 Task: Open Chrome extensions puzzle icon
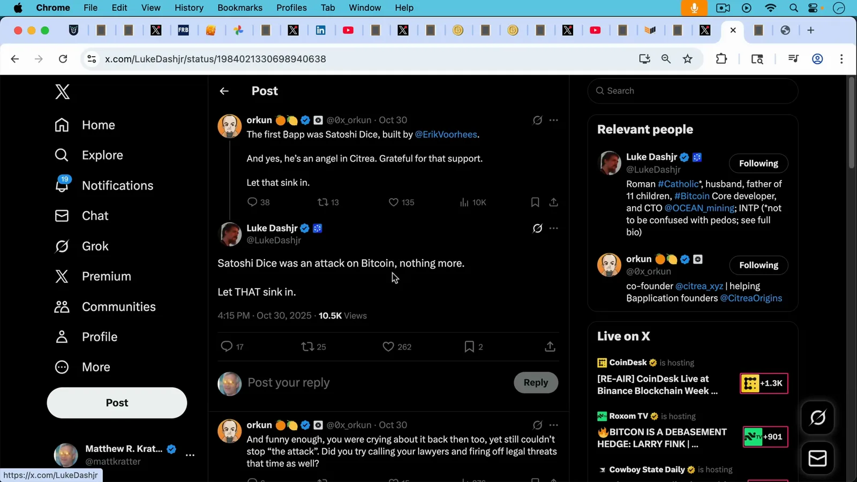click(x=721, y=59)
